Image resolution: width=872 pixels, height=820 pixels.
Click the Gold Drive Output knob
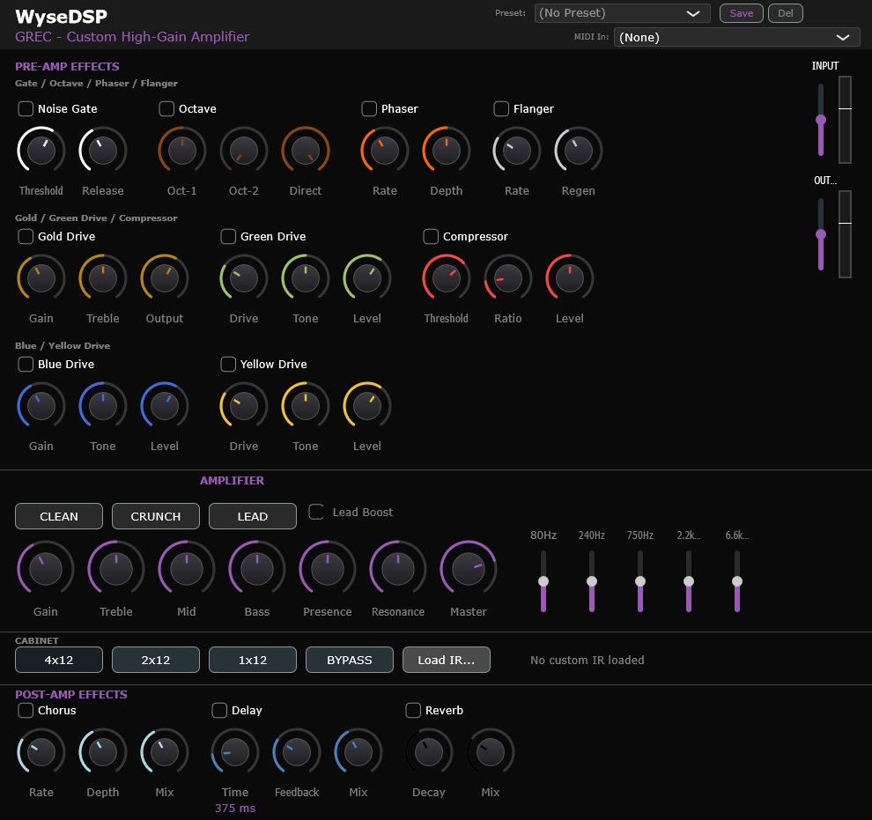(165, 278)
